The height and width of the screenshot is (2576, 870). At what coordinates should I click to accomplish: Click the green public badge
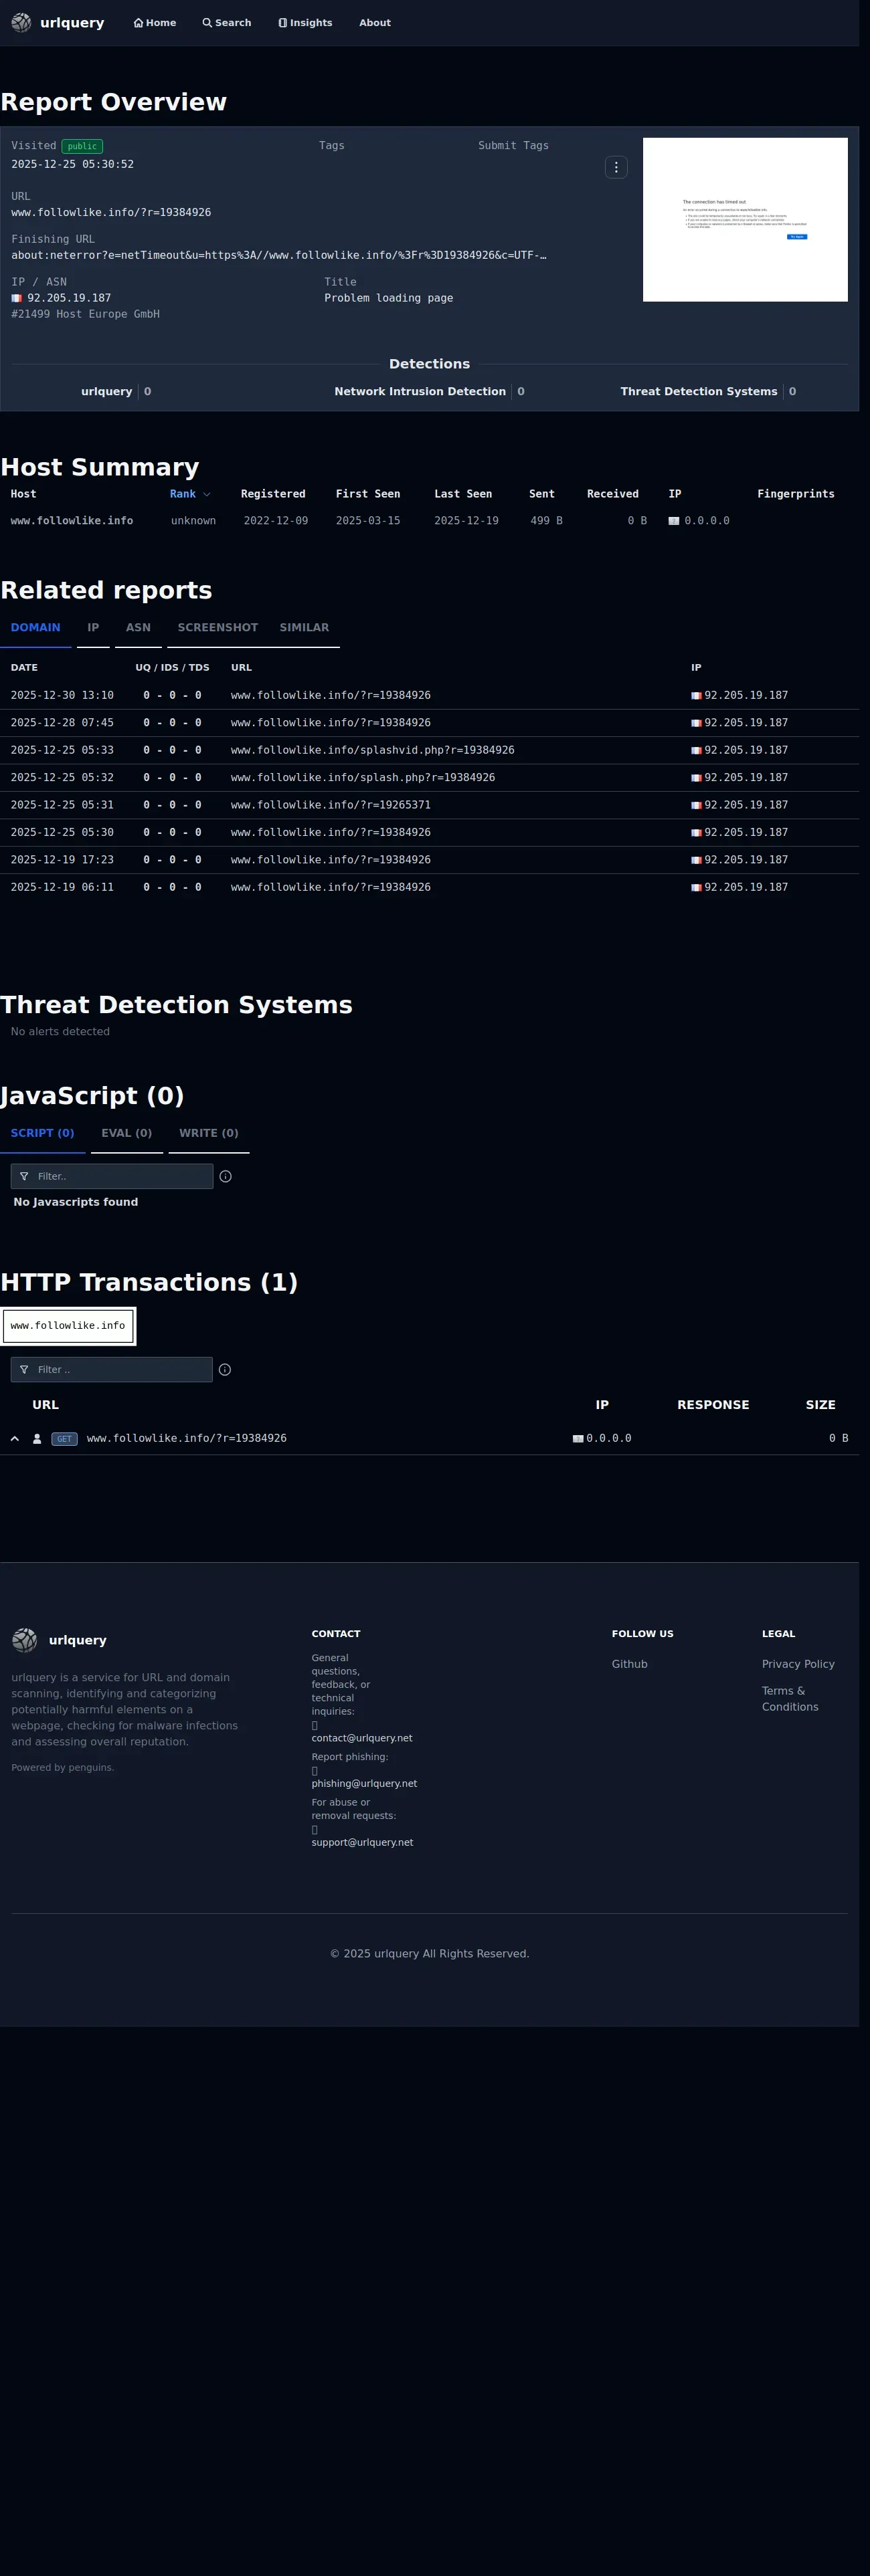[x=82, y=146]
